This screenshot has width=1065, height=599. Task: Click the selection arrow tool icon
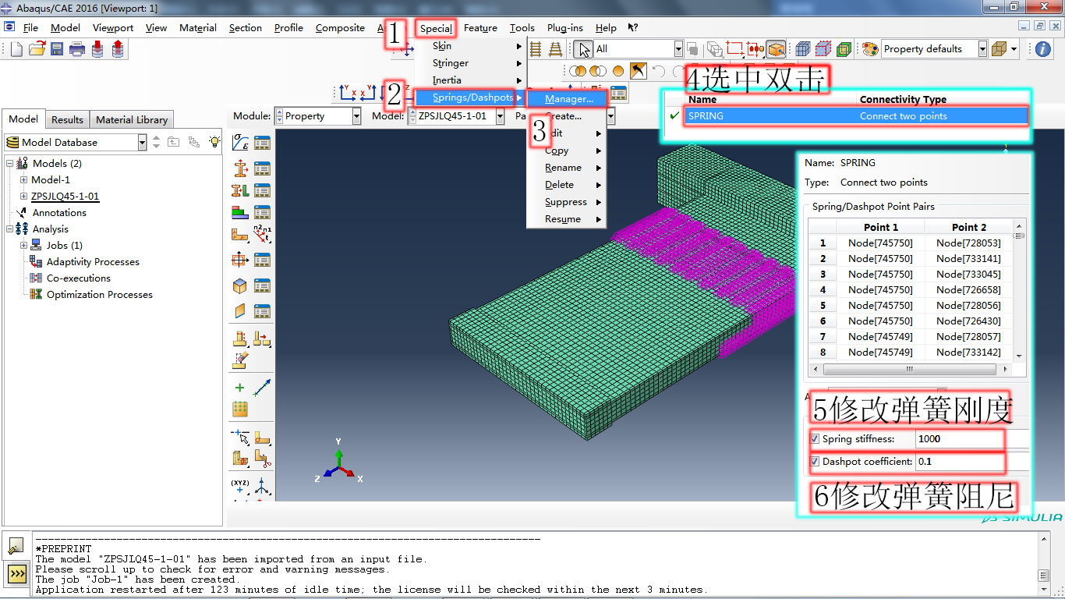582,49
